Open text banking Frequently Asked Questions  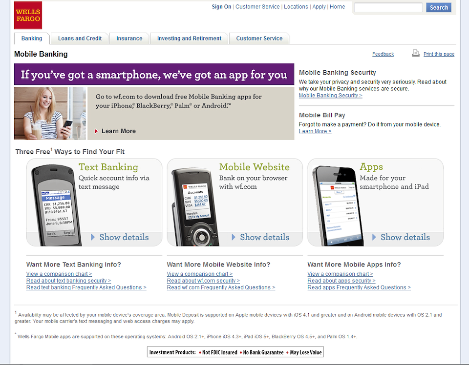86,287
